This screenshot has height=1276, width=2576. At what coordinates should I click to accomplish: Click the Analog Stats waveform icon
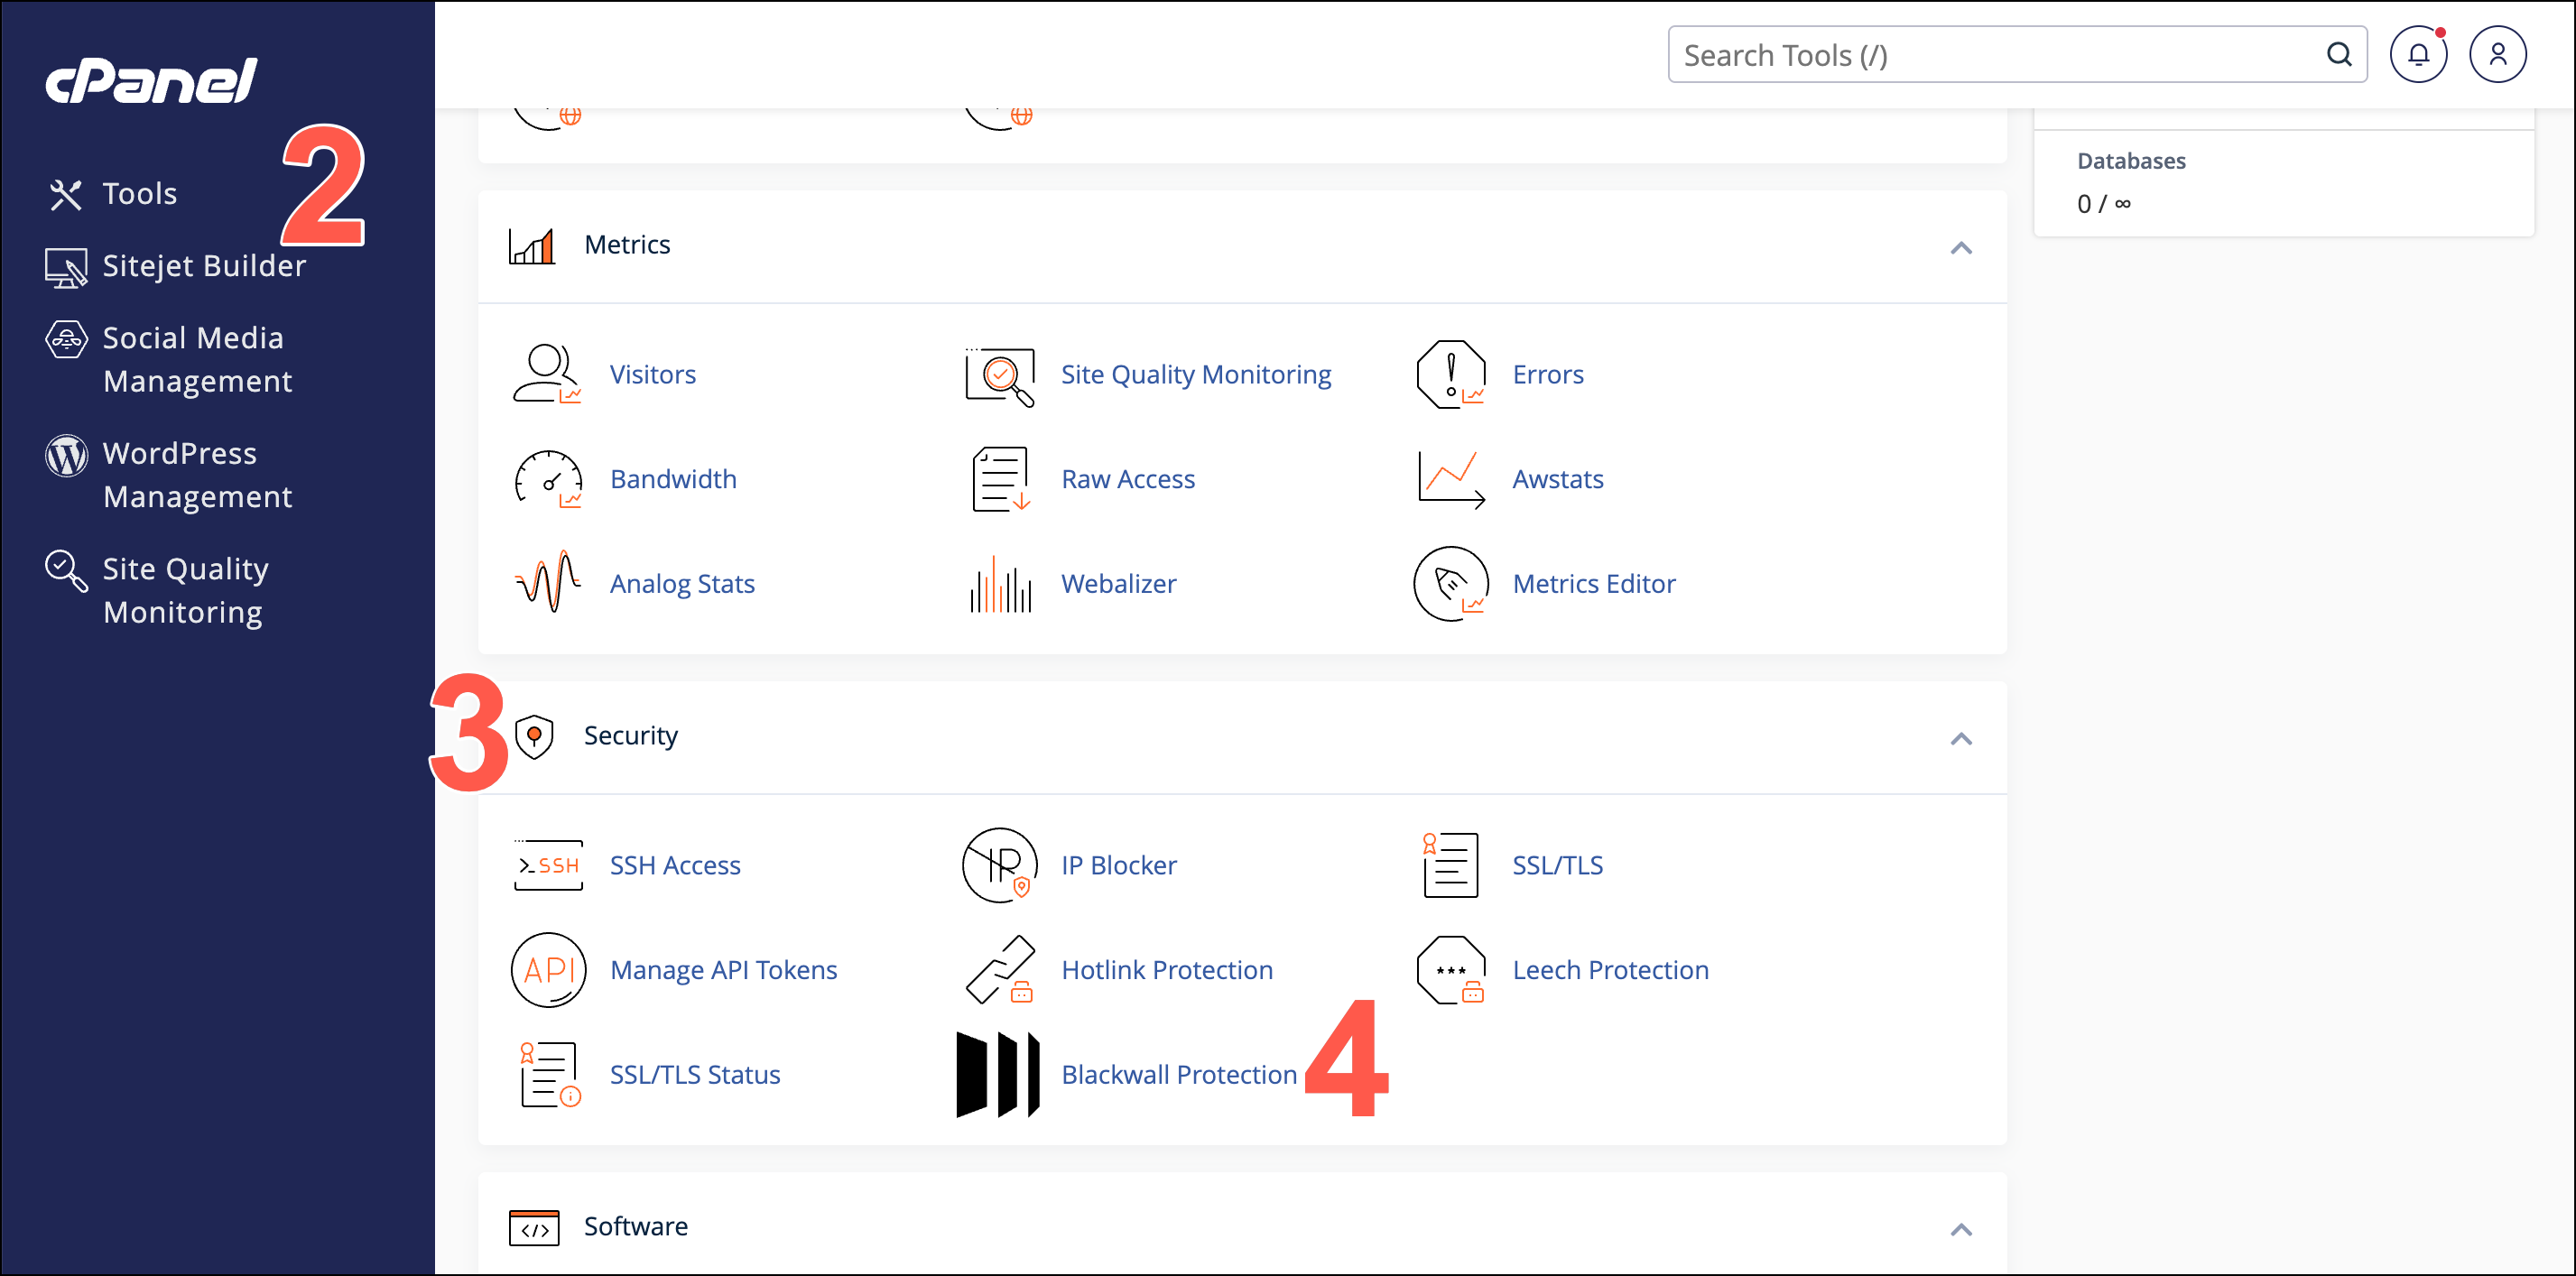547,582
